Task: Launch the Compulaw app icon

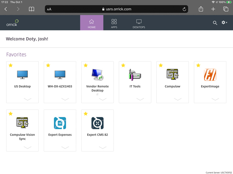Action: coord(172,75)
